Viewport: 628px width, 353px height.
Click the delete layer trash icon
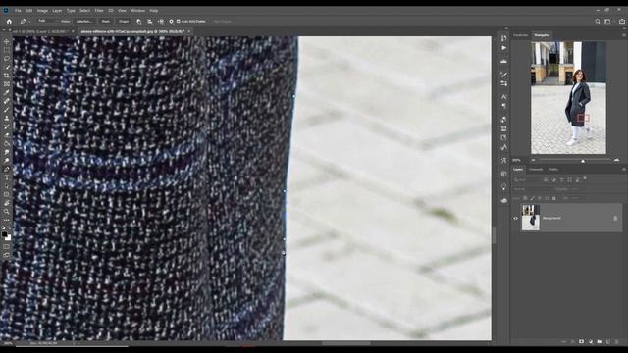617,342
